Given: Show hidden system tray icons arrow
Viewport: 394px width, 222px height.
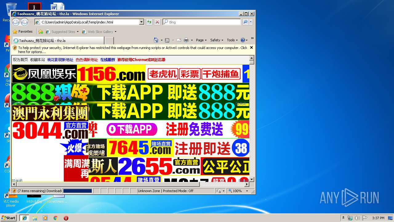Looking at the screenshot, I should pos(343,218).
